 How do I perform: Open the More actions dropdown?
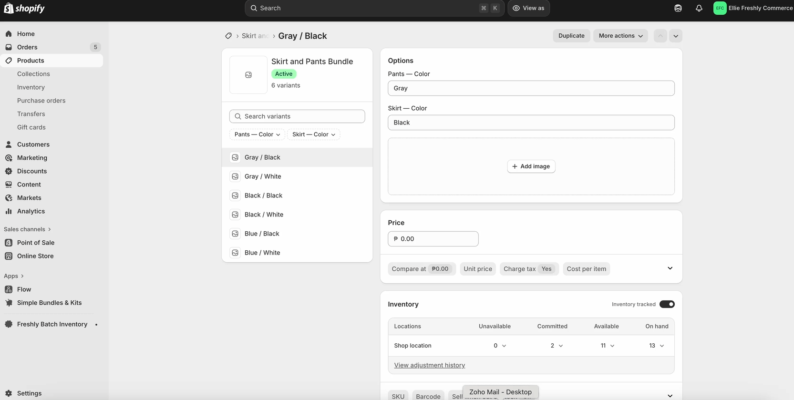(x=620, y=36)
